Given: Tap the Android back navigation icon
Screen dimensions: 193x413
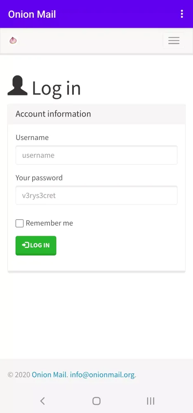Looking at the screenshot, I should [x=42, y=401].
